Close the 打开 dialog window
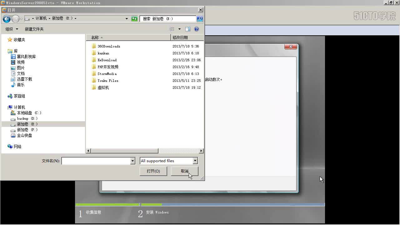This screenshot has height=225, width=400. [201, 10]
